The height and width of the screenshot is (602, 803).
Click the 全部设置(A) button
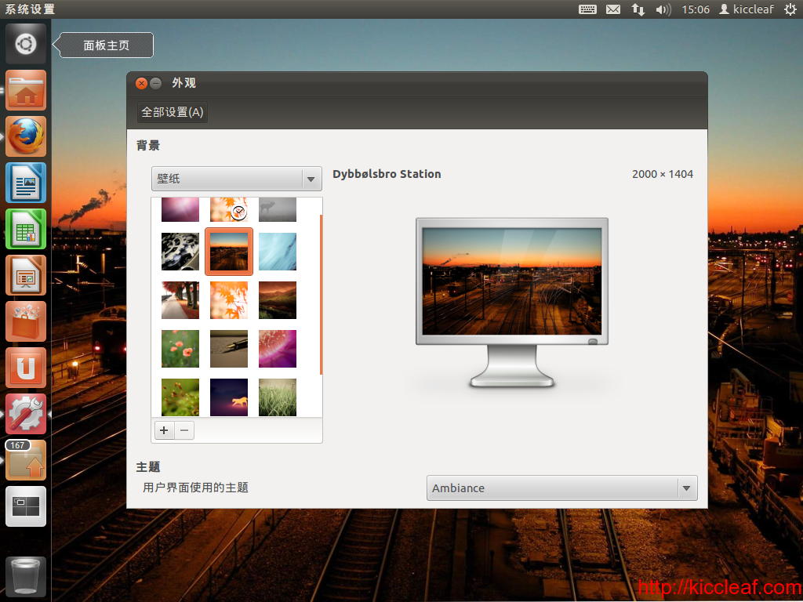click(173, 112)
